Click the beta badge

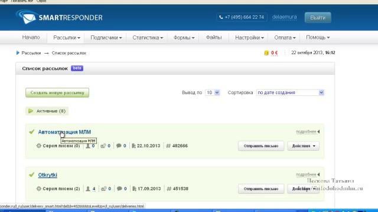click(77, 68)
